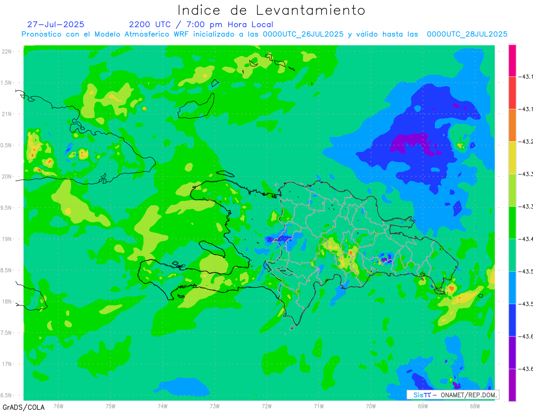
Task: Select the yellow legend swatch
Action: click(x=512, y=158)
